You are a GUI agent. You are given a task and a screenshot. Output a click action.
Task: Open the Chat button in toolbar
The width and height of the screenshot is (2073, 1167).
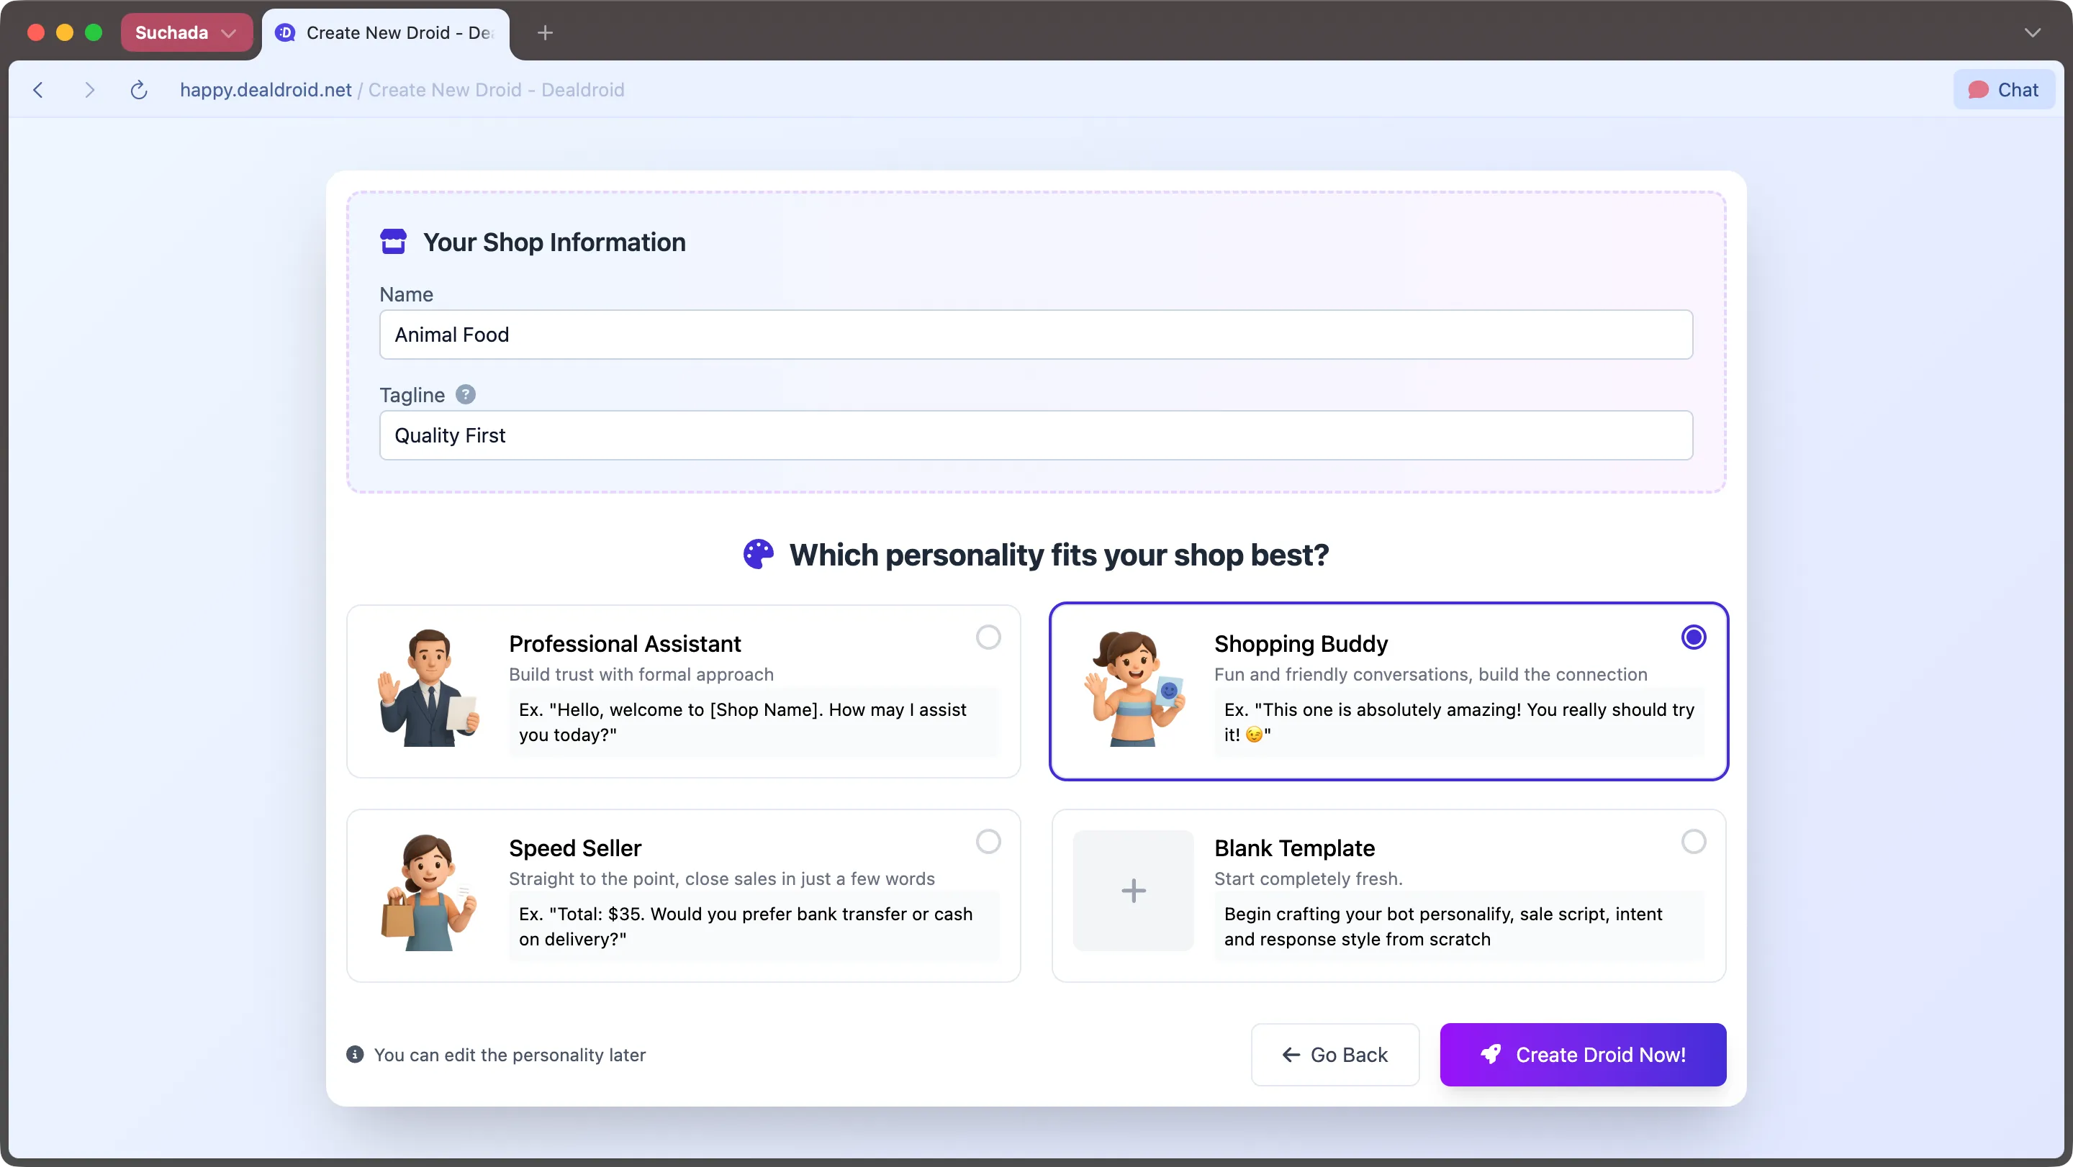[2003, 90]
